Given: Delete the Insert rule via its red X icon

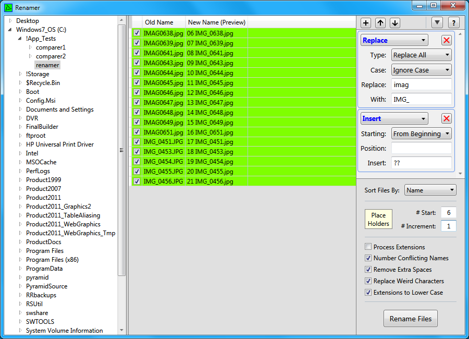Looking at the screenshot, I should [x=447, y=118].
